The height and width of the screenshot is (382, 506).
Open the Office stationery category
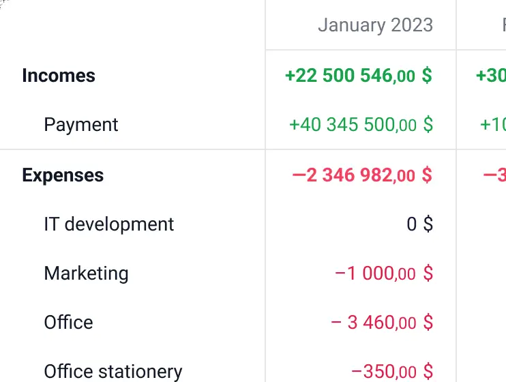coord(113,371)
